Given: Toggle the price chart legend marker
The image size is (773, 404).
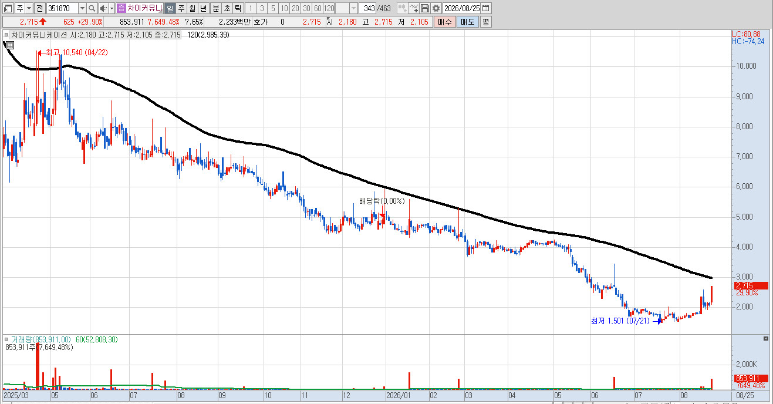Looking at the screenshot, I should pyautogui.click(x=6, y=35).
